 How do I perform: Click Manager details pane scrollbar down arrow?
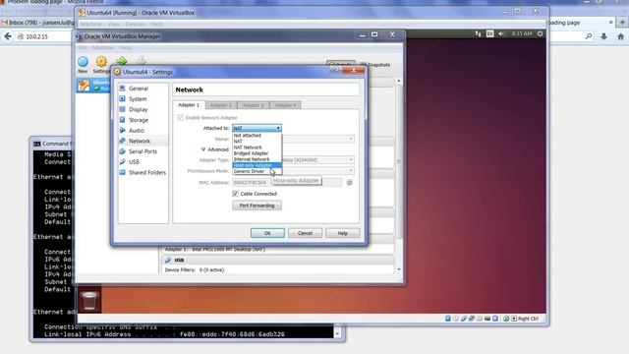[x=399, y=269]
